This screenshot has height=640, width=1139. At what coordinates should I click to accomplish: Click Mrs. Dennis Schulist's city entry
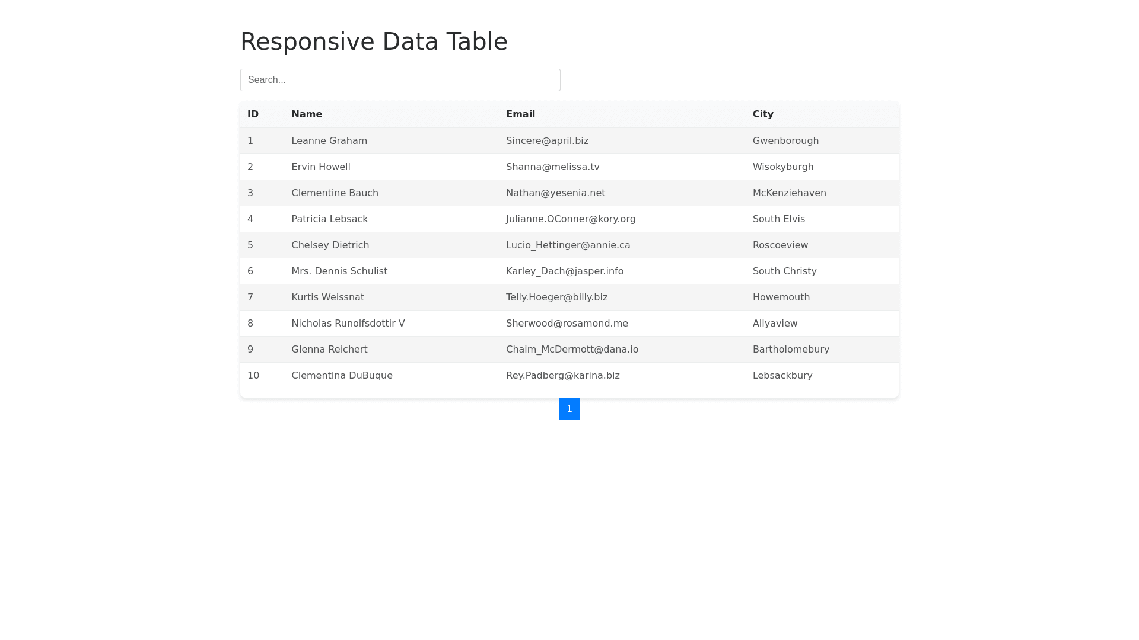pos(784,271)
